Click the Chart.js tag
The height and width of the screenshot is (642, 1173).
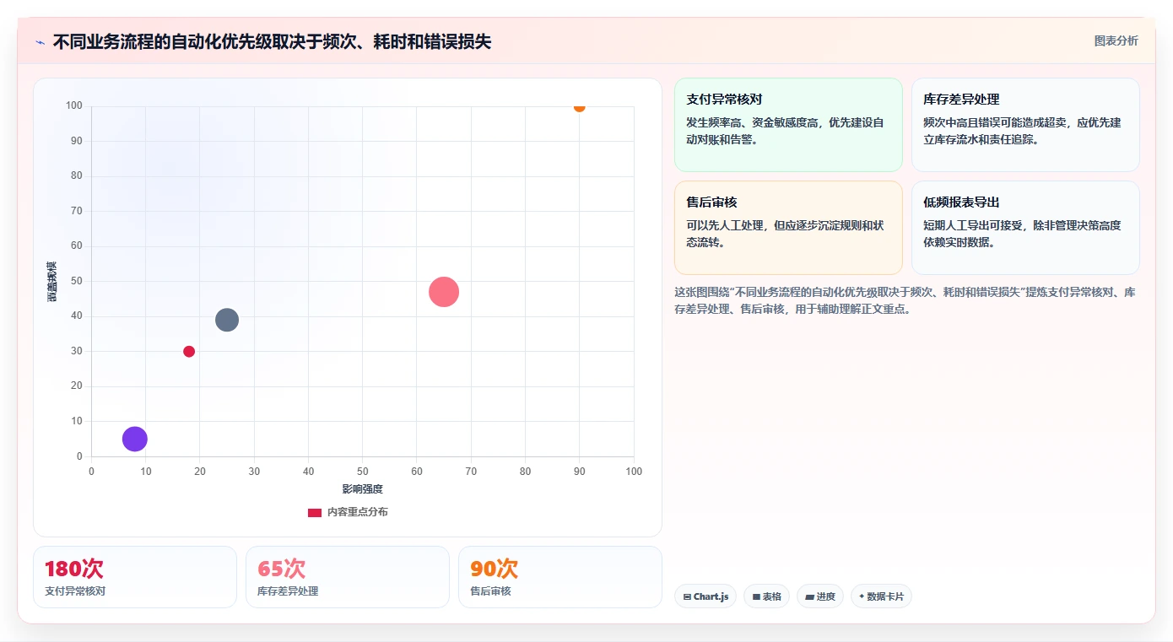(705, 596)
